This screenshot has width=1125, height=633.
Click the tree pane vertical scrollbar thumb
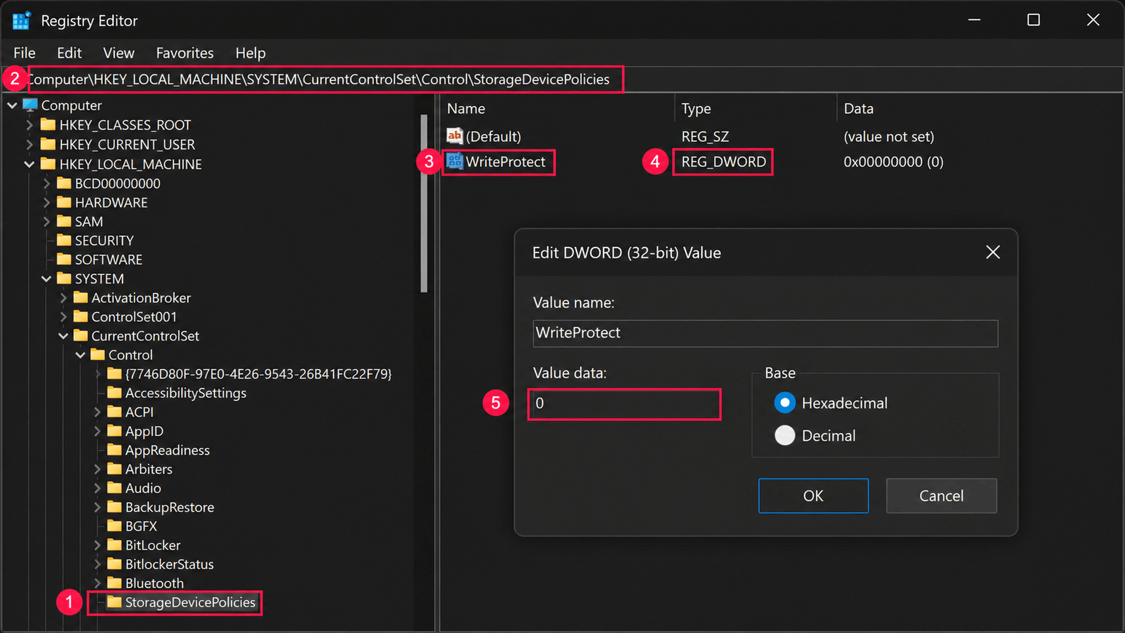[x=424, y=203]
